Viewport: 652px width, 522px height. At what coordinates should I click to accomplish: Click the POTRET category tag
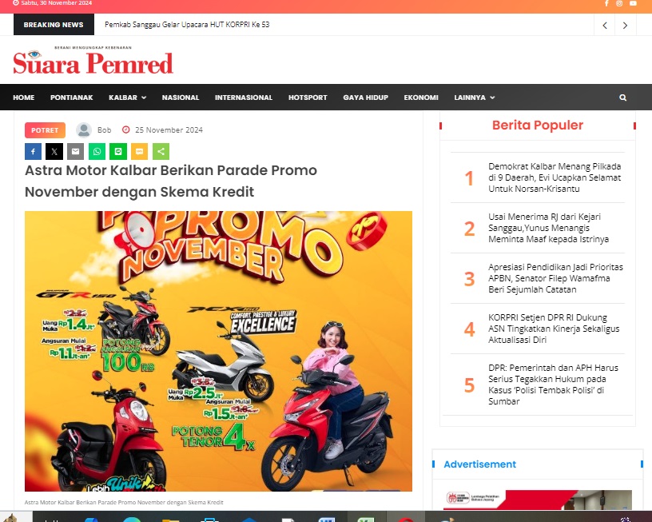(x=45, y=130)
